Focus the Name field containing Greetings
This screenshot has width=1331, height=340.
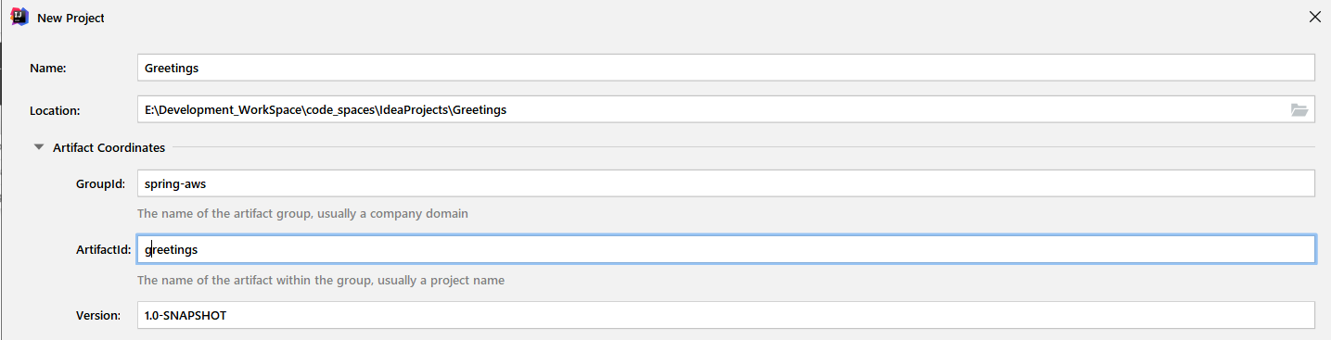click(x=725, y=68)
